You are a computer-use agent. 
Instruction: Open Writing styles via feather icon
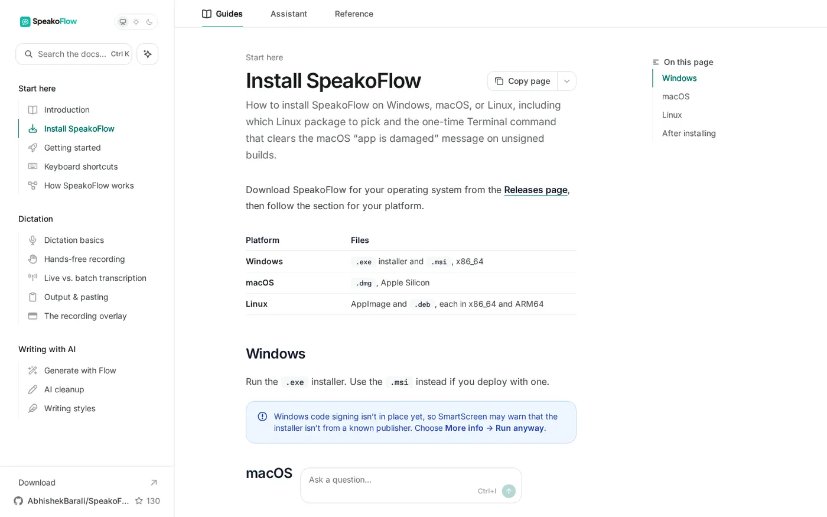(x=33, y=408)
